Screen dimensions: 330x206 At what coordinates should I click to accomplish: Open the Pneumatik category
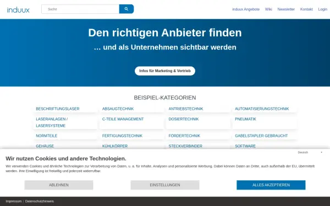pos(245,119)
